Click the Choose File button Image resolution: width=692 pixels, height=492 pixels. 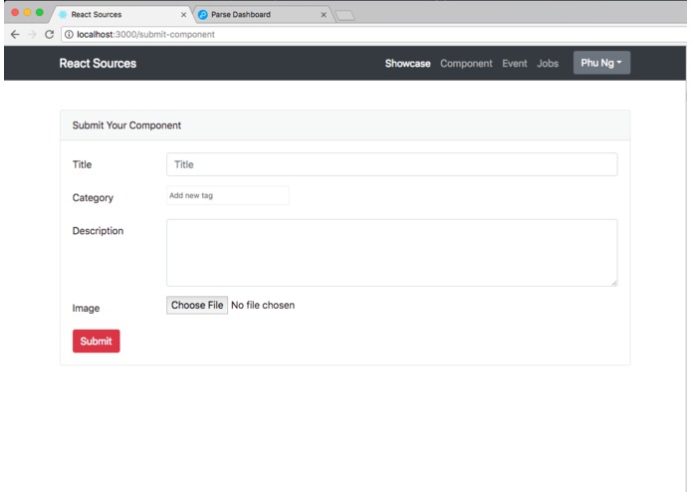point(197,305)
